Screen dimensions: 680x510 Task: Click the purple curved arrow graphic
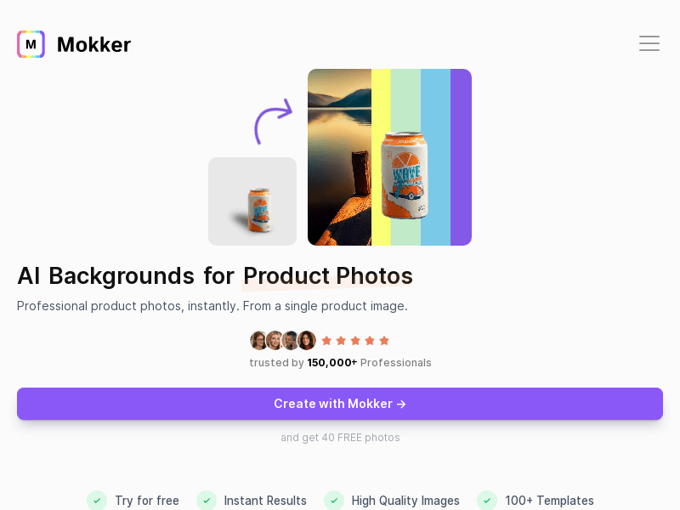(273, 121)
